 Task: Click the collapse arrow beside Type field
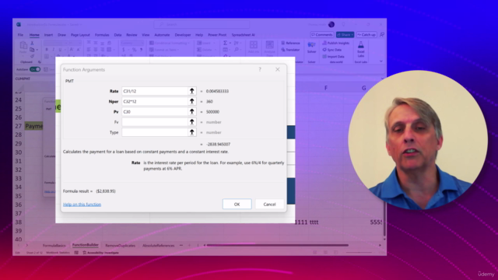[x=192, y=132]
